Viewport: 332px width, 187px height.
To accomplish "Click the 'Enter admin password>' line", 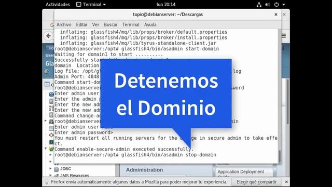I will click(x=84, y=132).
